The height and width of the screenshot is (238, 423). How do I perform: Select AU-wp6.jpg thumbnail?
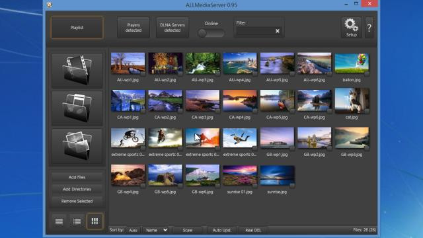coord(315,63)
